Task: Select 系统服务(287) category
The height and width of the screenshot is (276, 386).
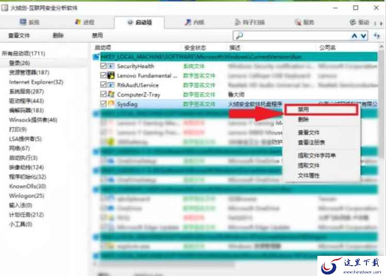Action: 26,91
